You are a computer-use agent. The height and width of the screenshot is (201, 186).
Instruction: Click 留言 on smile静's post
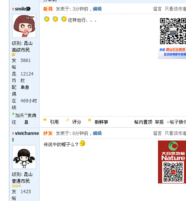coord(157,9)
